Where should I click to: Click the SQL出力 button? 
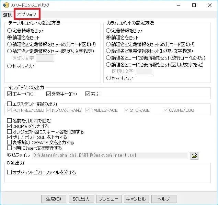pyautogui.click(x=81, y=199)
